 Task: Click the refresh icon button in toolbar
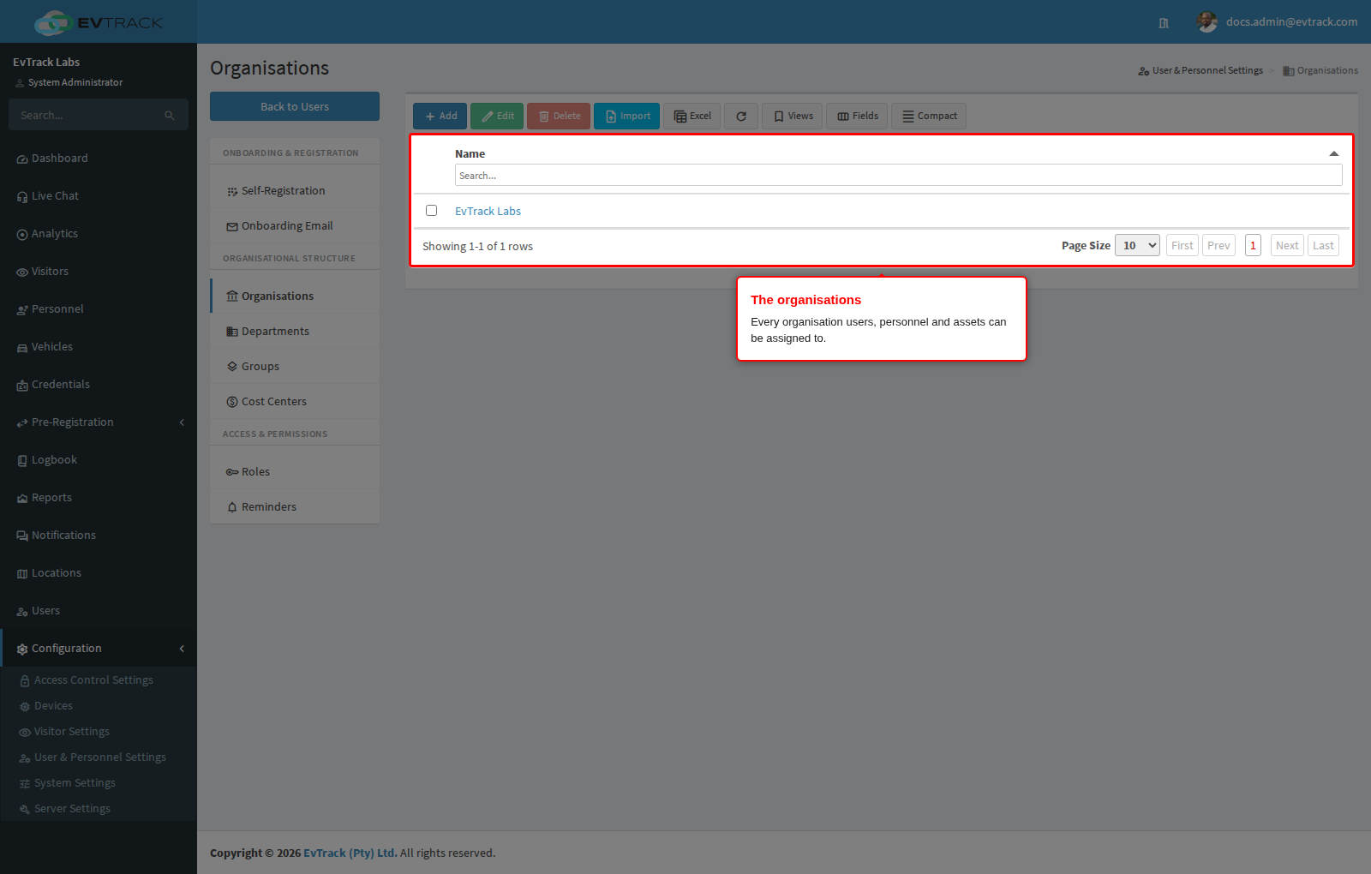[741, 117]
